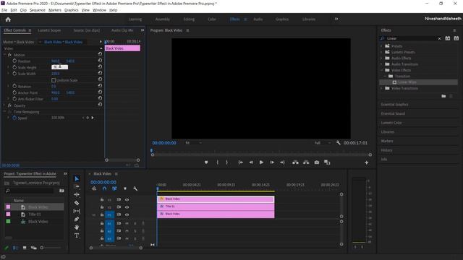The image size is (463, 260).
Task: Select the Hand tool
Action: coord(77,227)
